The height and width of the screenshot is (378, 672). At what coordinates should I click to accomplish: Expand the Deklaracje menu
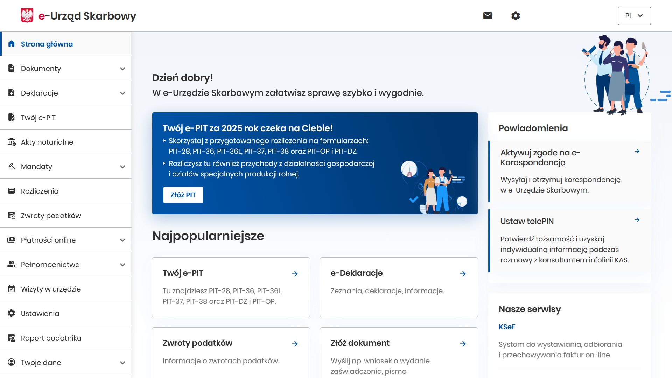click(122, 93)
